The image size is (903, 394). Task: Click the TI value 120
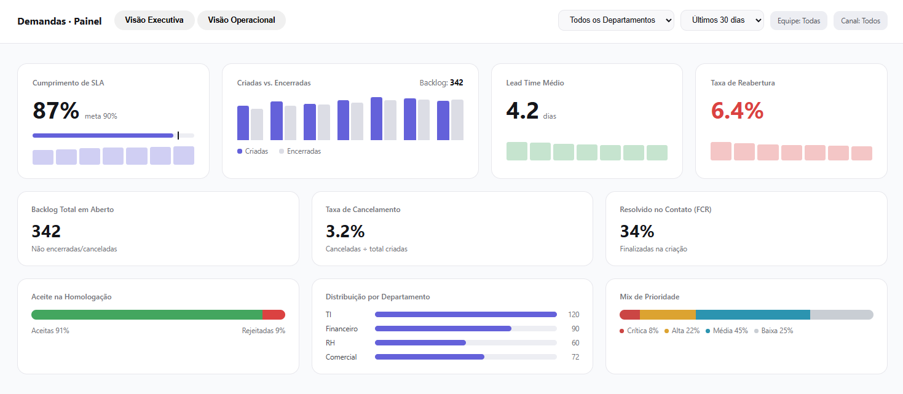pyautogui.click(x=574, y=314)
